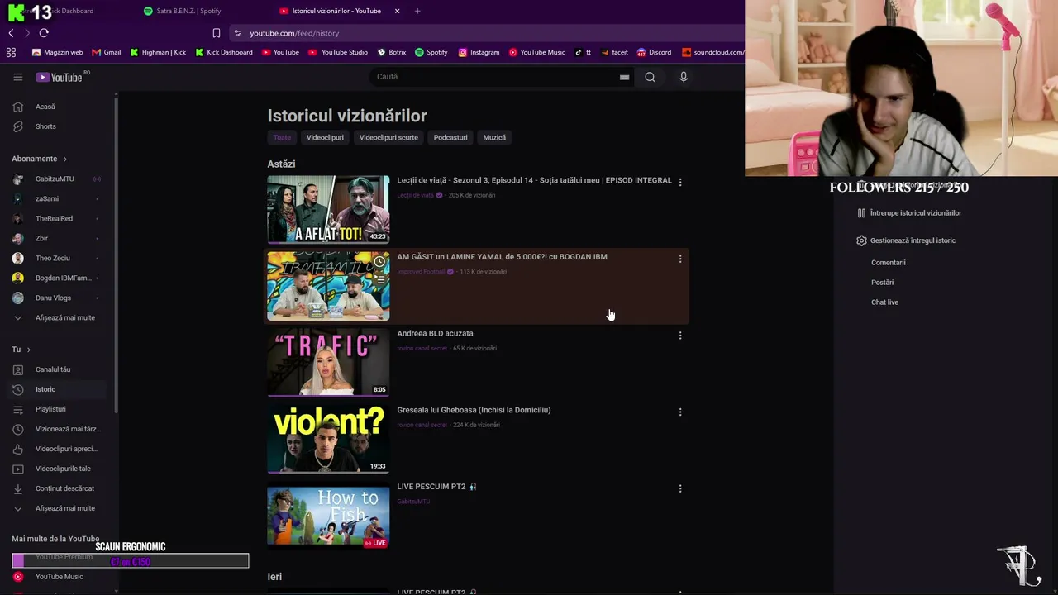1058x595 pixels.
Task: Open the on-screen keyboard in the search box
Action: click(624, 77)
